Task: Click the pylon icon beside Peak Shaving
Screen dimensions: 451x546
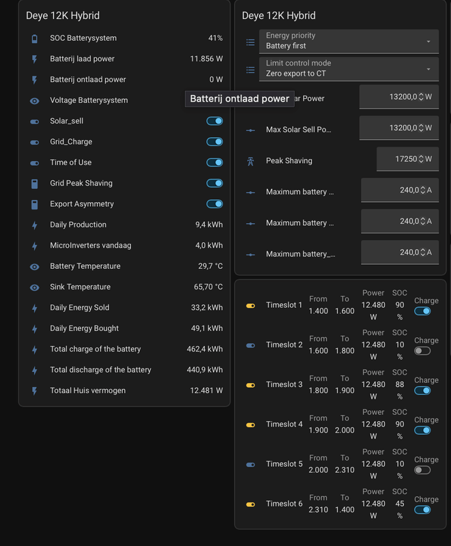Action: (250, 161)
